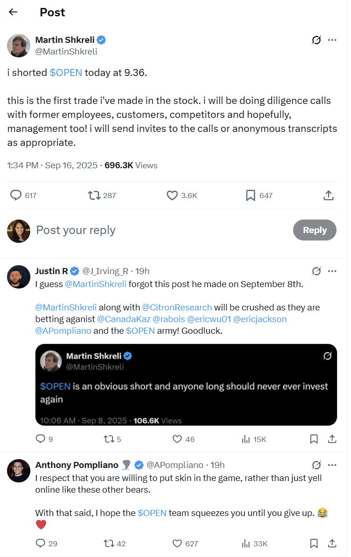This screenshot has height=557, width=351.
Task: Repost Anthony Pompliano's reply showing 42
Action: pyautogui.click(x=109, y=543)
